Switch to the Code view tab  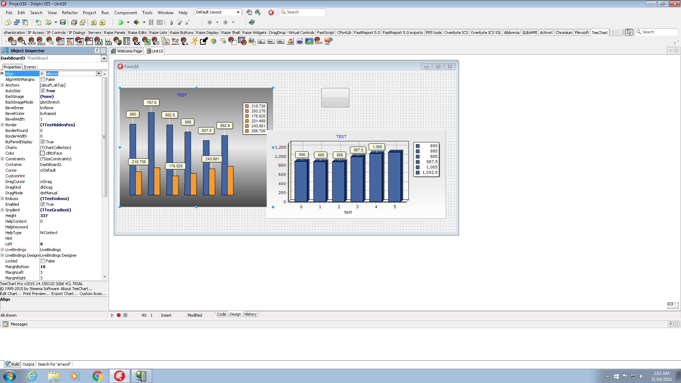pyautogui.click(x=221, y=315)
